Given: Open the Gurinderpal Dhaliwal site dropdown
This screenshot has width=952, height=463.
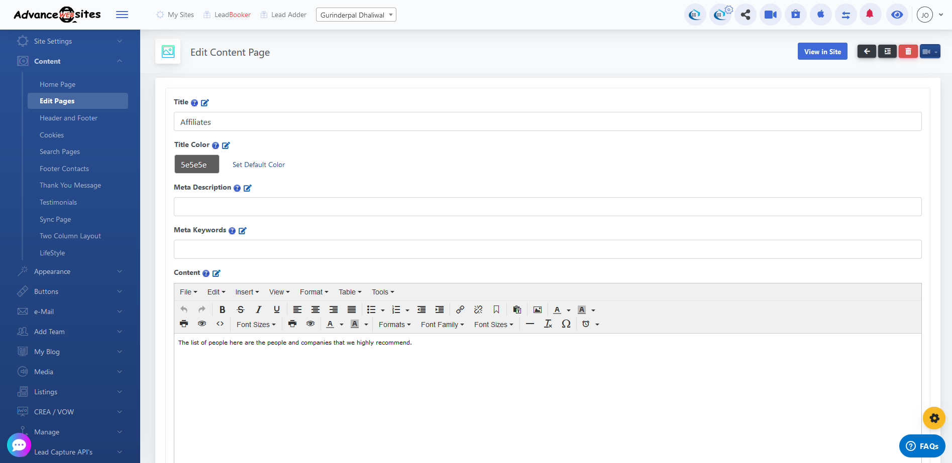Looking at the screenshot, I should (x=356, y=15).
